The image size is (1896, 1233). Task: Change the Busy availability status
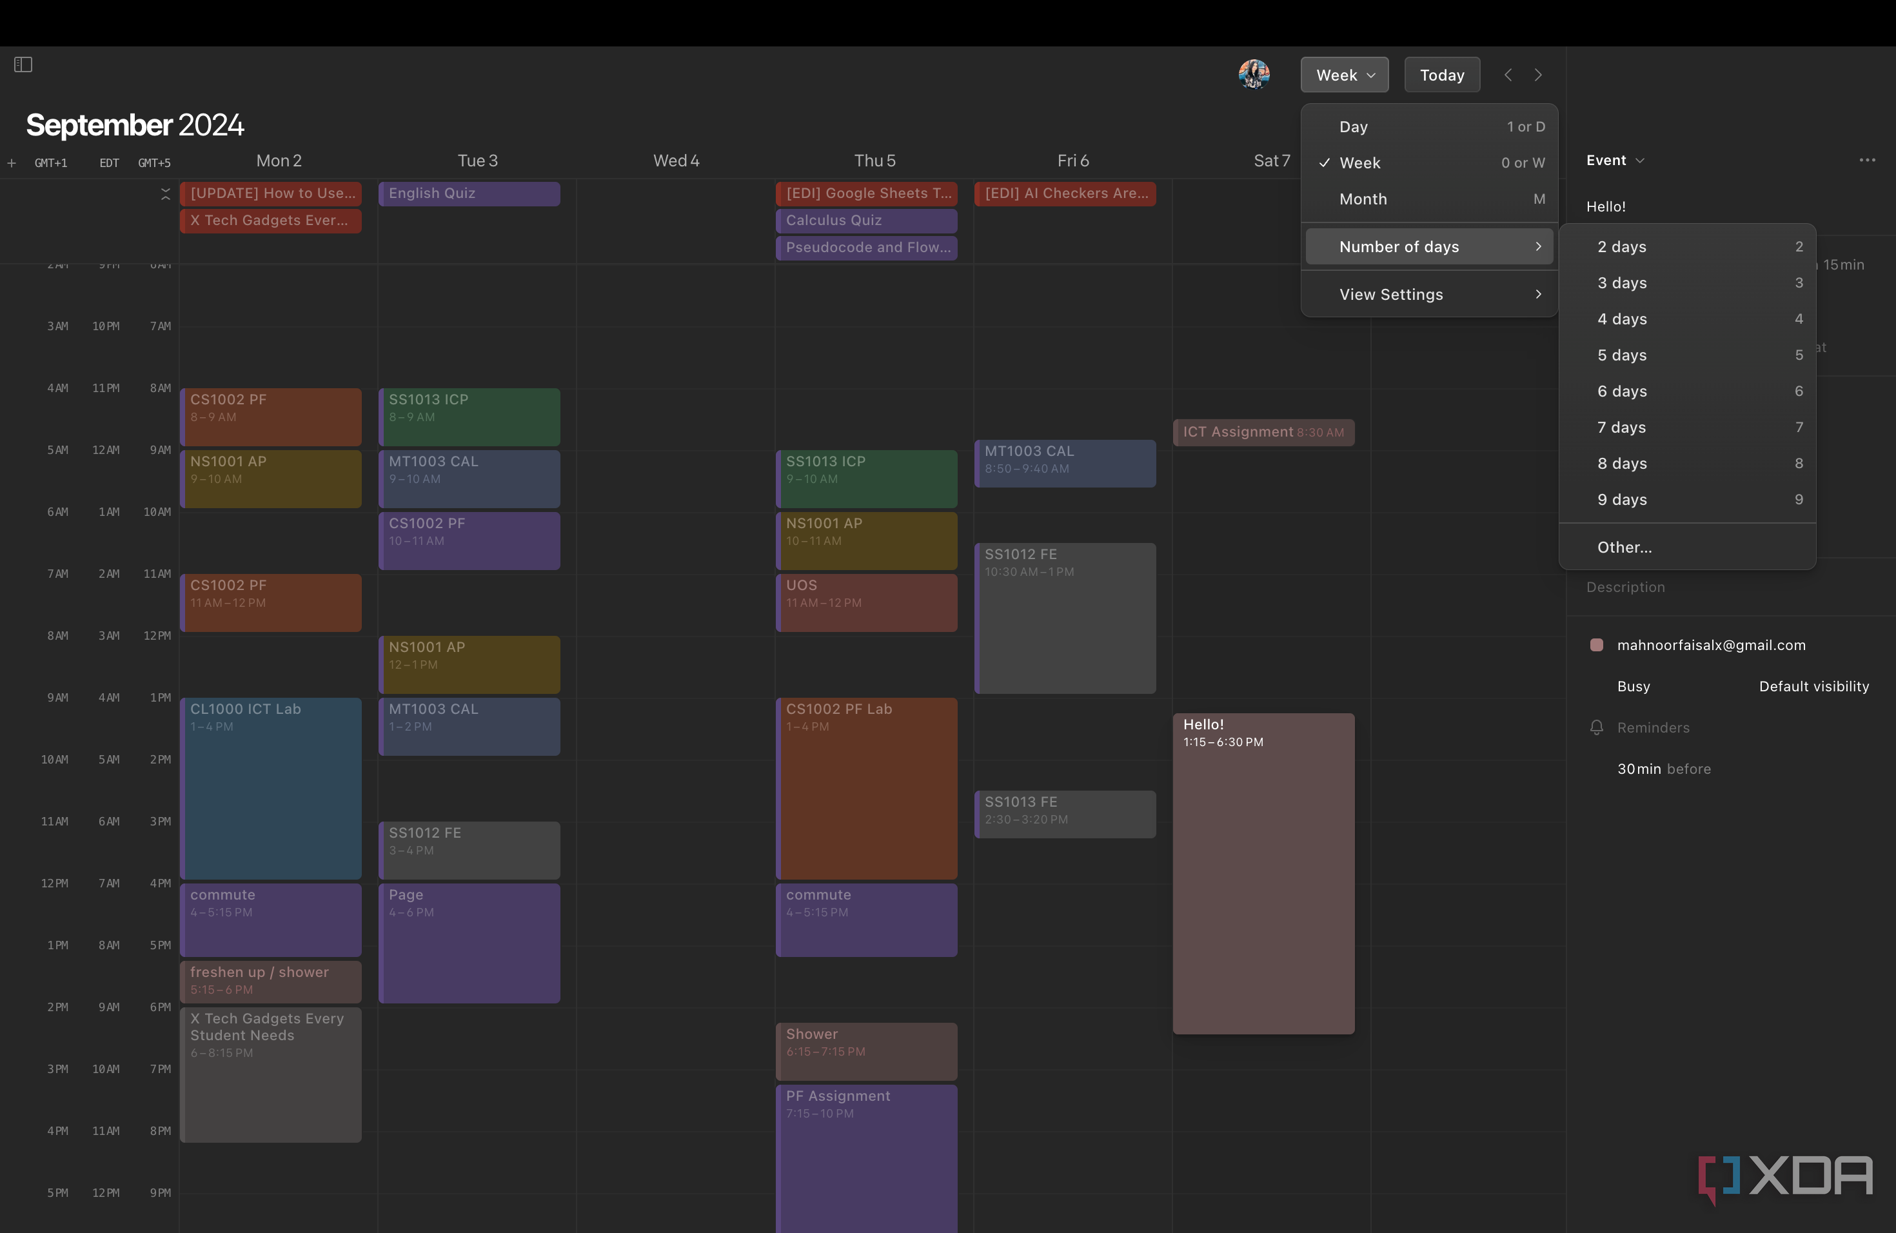(1633, 687)
